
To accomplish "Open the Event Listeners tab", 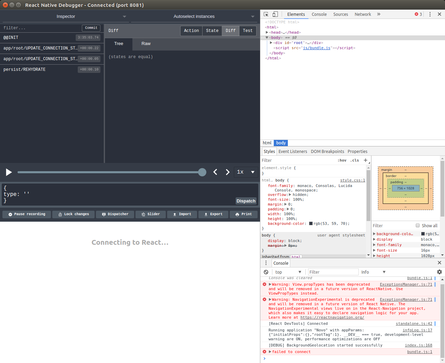I will tap(293, 151).
